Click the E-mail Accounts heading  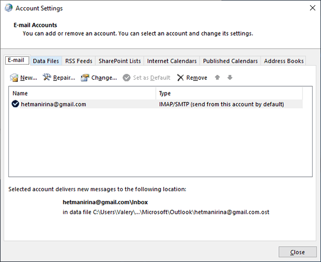(35, 25)
